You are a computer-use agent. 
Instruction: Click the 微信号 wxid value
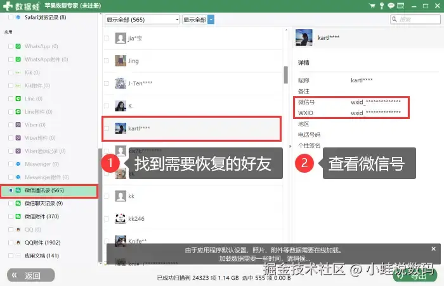(375, 102)
